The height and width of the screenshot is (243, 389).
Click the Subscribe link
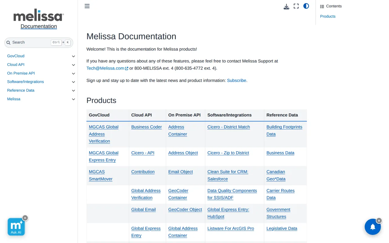point(236,80)
